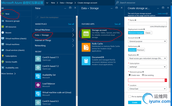This screenshot has height=106, width=172.
Task: Click the All resources grid icon
Action: (x=3, y=27)
